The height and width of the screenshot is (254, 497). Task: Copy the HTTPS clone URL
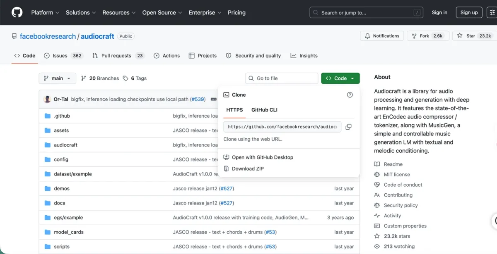(348, 127)
